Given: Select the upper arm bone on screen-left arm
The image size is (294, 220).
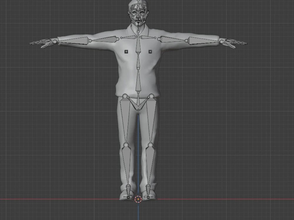Looking at the screenshot, I should 104,39.
